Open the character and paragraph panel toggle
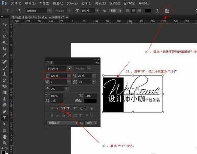197x154 pixels. pyautogui.click(x=167, y=11)
